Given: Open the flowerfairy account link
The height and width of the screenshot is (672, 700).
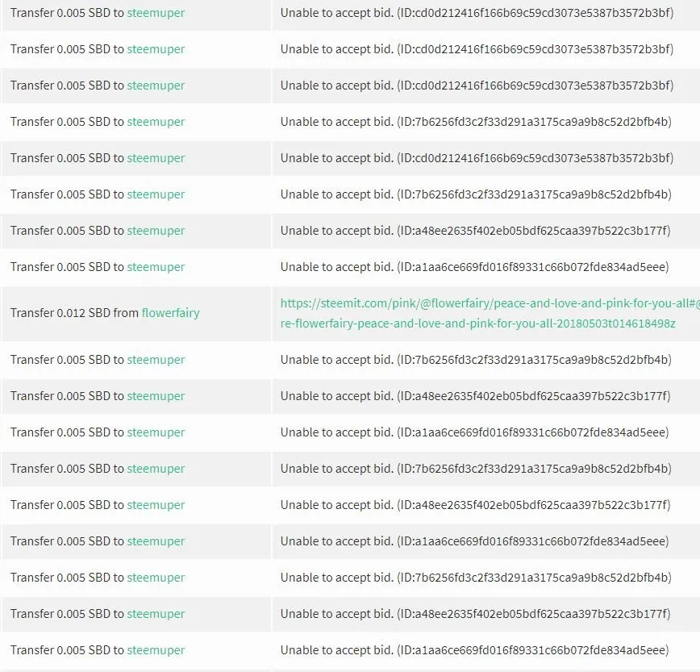Looking at the screenshot, I should pyautogui.click(x=170, y=313).
